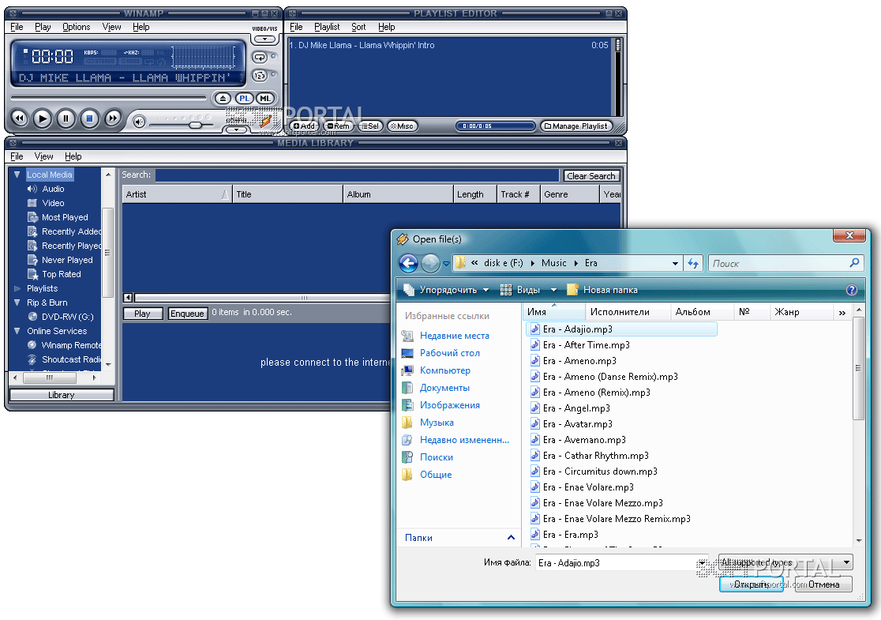Click the Manage Playlist button

coord(575,126)
